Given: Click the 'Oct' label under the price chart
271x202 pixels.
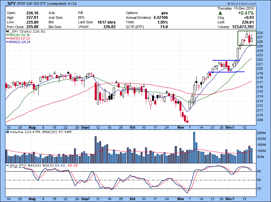Looking at the screenshot, I should 132,127.
